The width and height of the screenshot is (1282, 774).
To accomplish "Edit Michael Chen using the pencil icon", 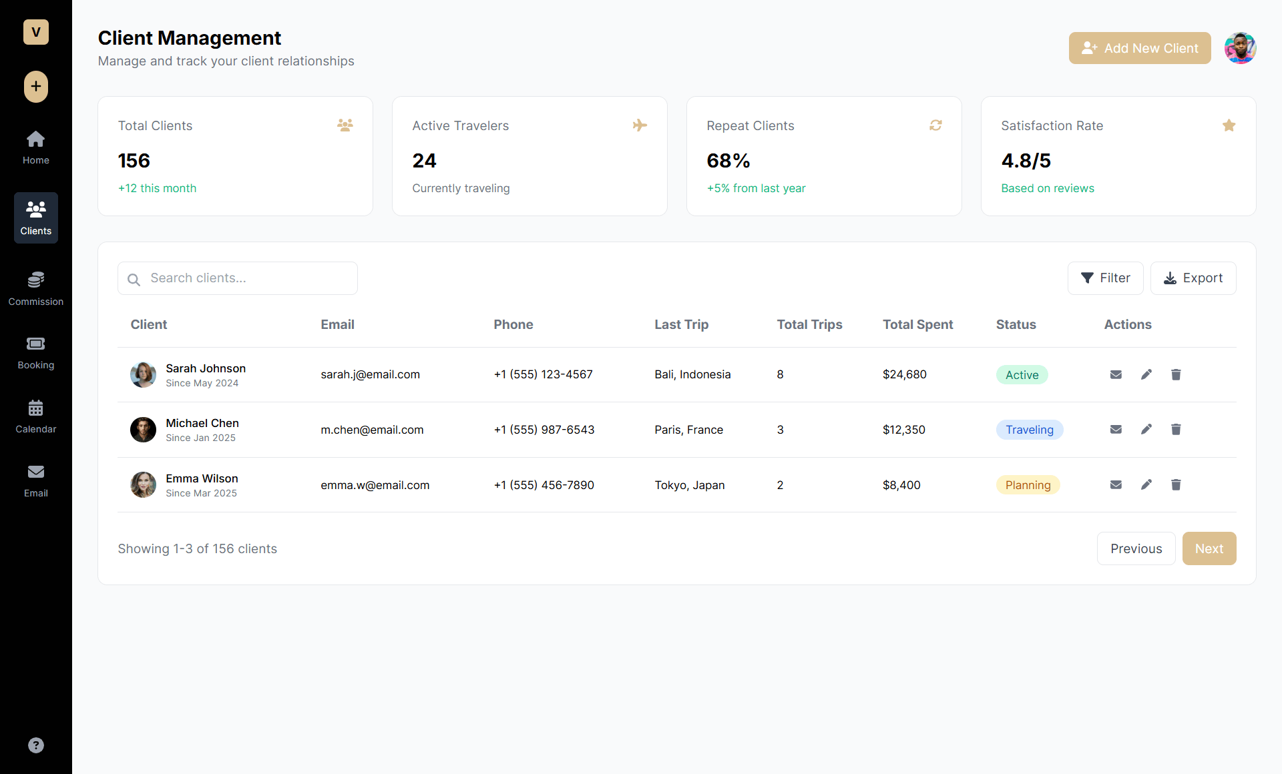I will [1146, 430].
